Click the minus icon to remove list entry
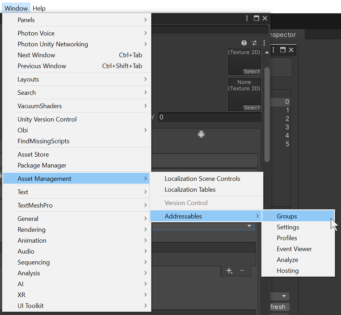341x315 pixels. 242,271
